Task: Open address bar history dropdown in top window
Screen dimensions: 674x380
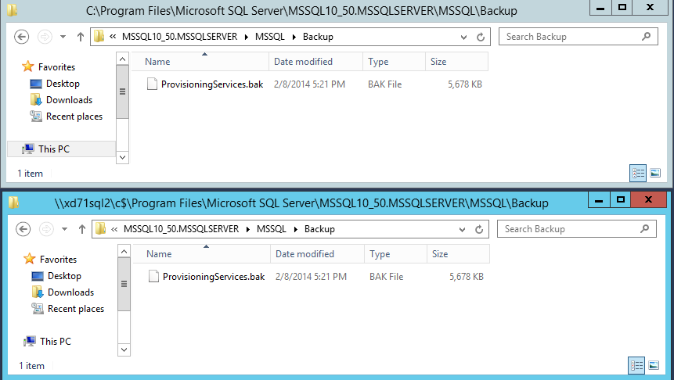Action: click(465, 37)
